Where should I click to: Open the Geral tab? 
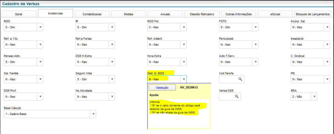[19, 14]
